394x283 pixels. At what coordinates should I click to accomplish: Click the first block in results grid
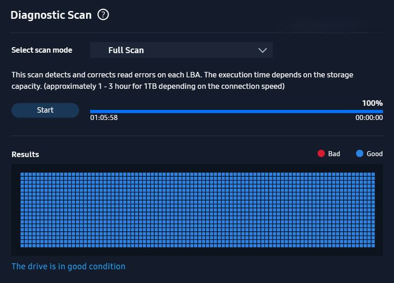pos(22,174)
